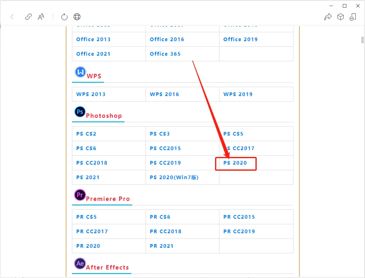Open the Office 2021 link

(93, 54)
